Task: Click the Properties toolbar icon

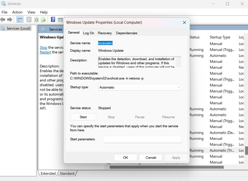Action: coord(29,19)
